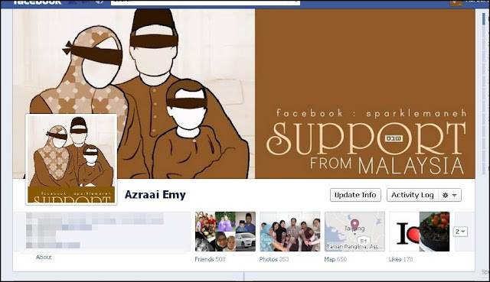Click the Facebook logo in the header
The image size is (490, 282).
37,2
